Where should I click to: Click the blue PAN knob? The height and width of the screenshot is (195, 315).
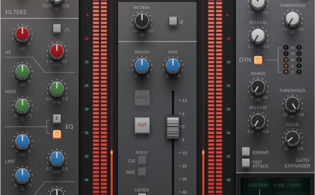(x=173, y=65)
